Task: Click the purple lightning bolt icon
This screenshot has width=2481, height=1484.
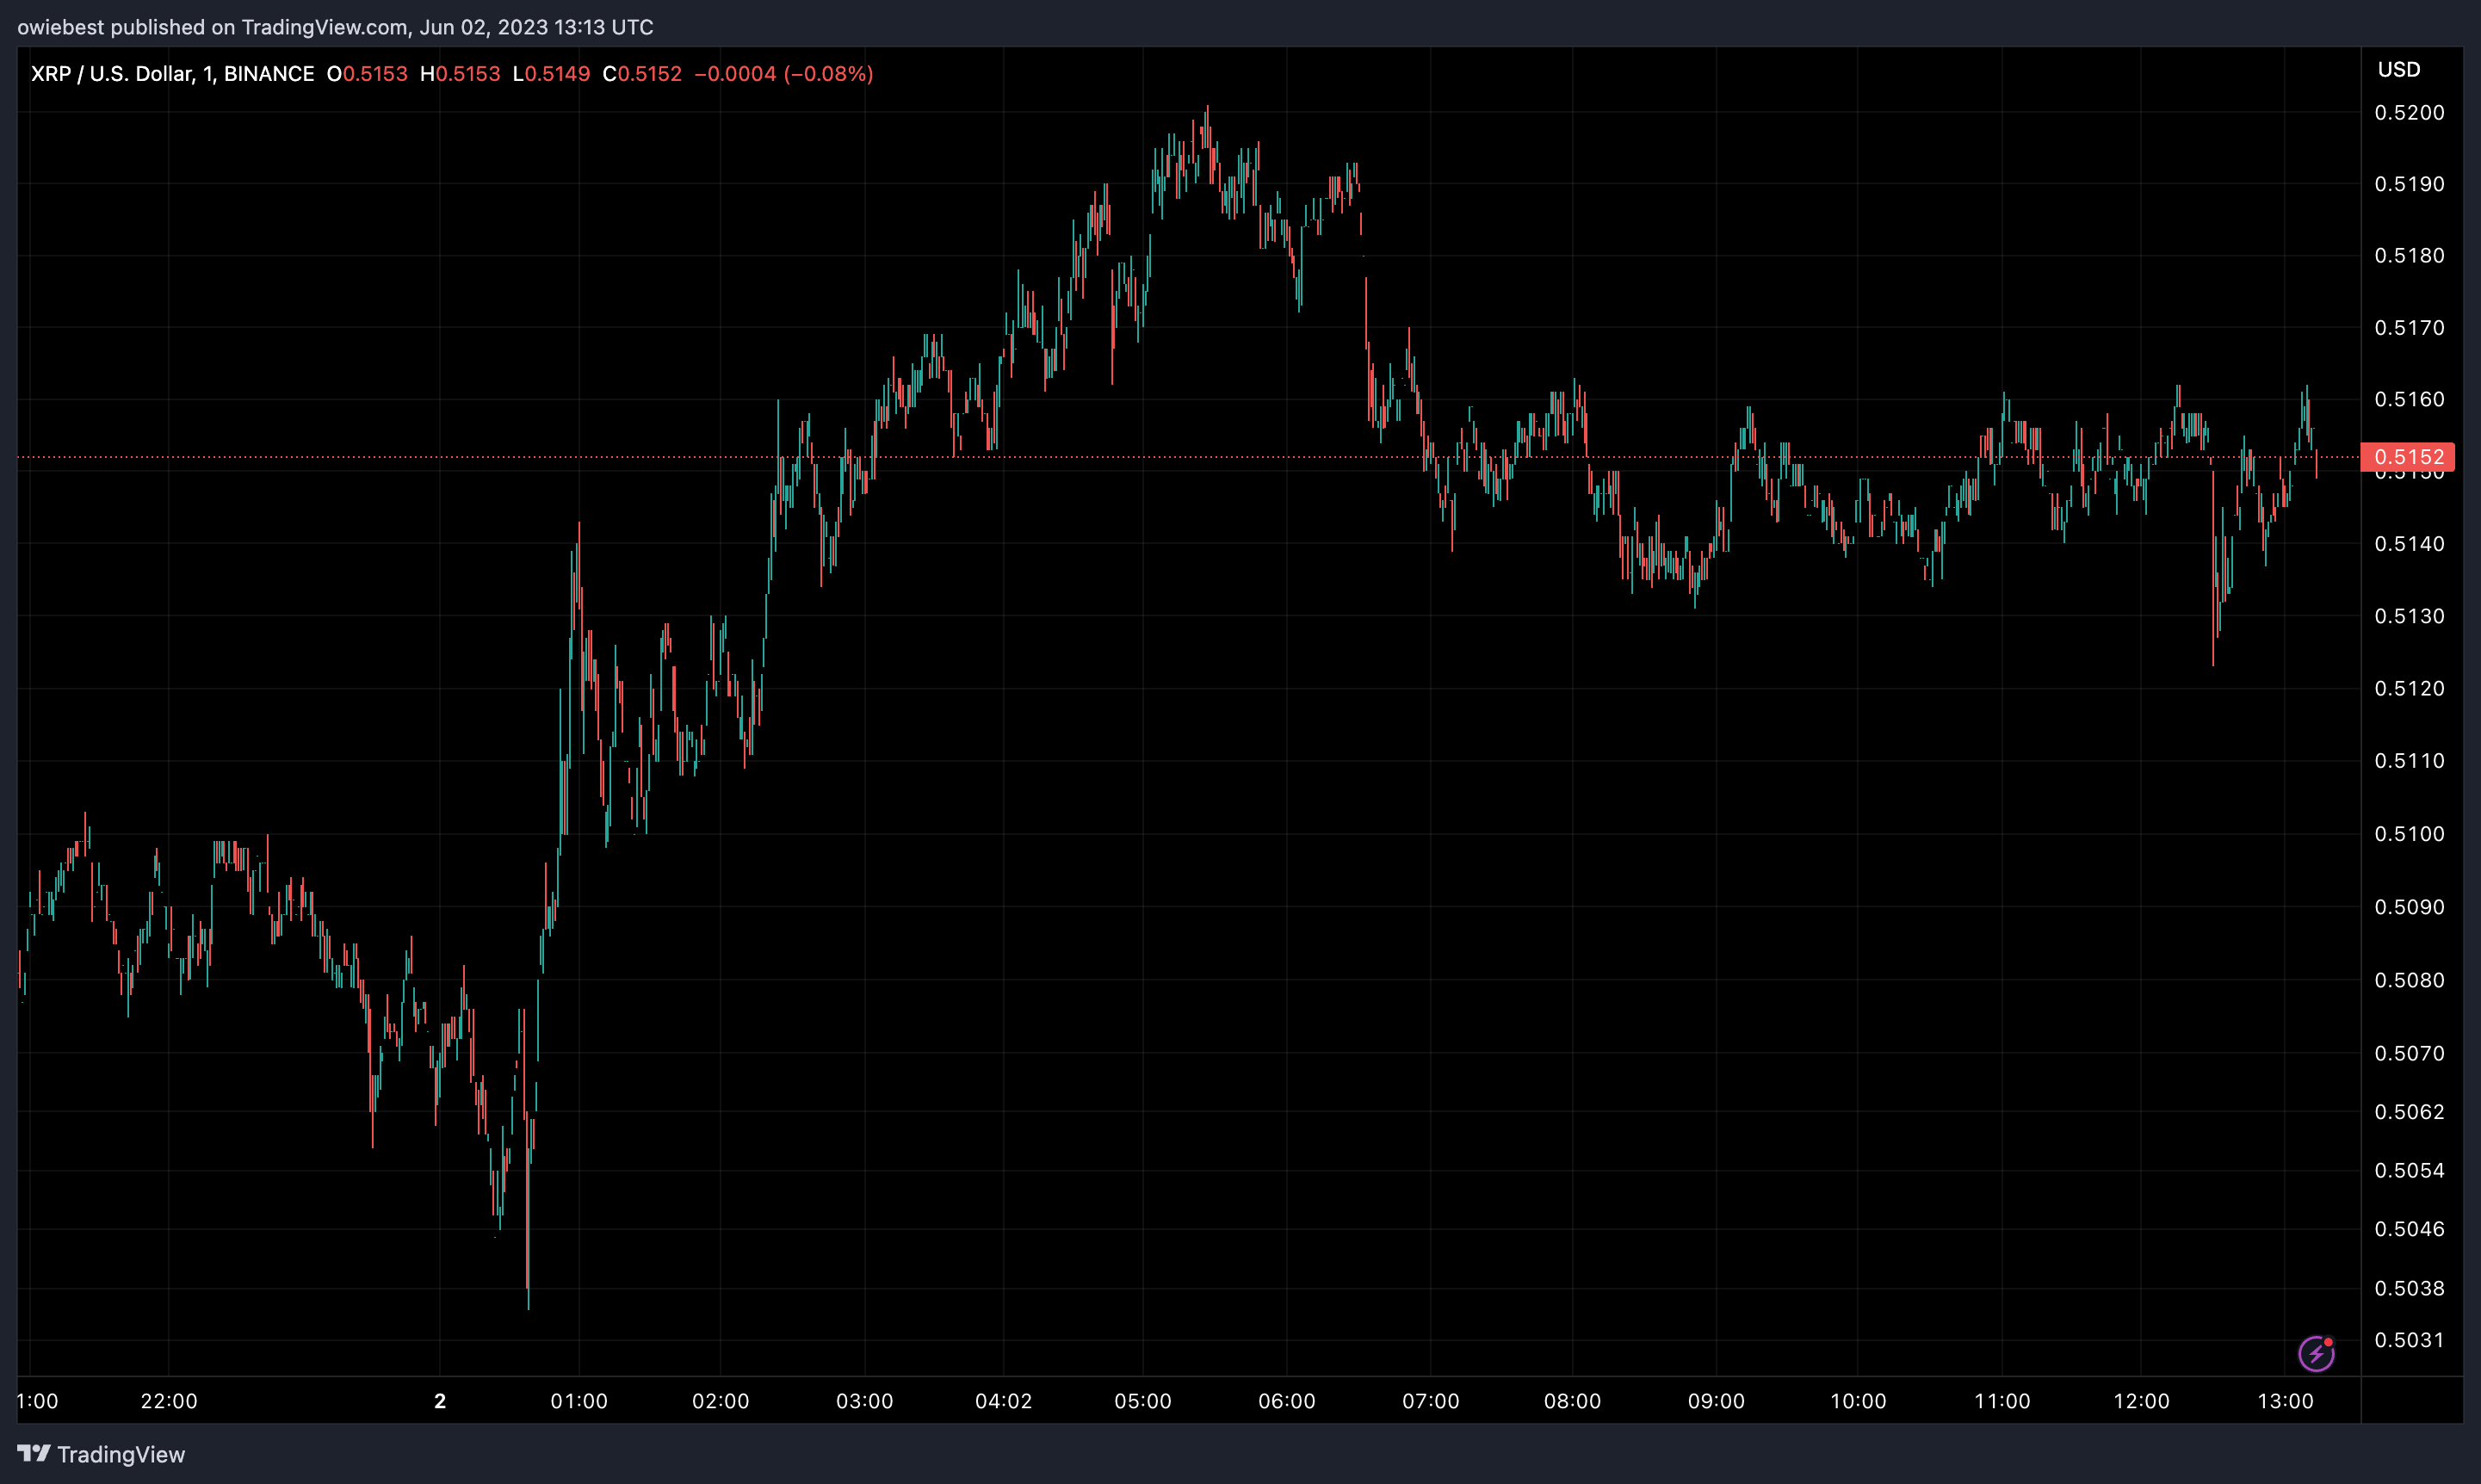Action: 2316,1354
